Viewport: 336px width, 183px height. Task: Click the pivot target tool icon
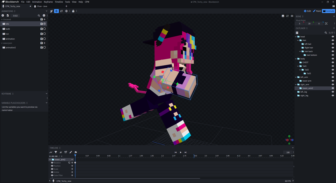tap(66, 11)
